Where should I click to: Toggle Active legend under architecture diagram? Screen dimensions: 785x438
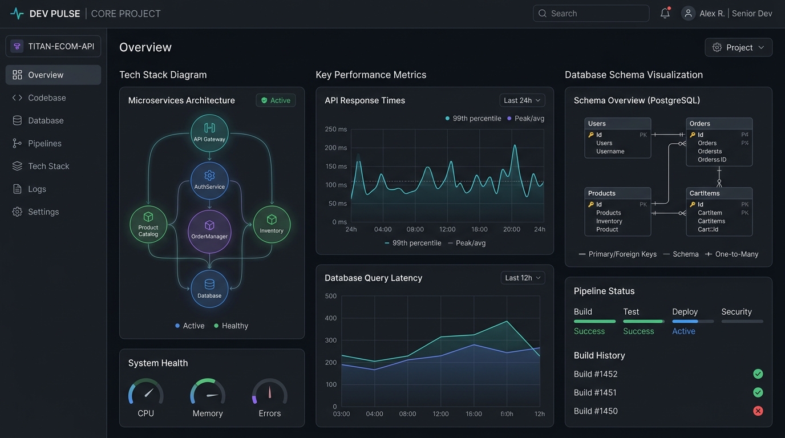click(x=189, y=326)
